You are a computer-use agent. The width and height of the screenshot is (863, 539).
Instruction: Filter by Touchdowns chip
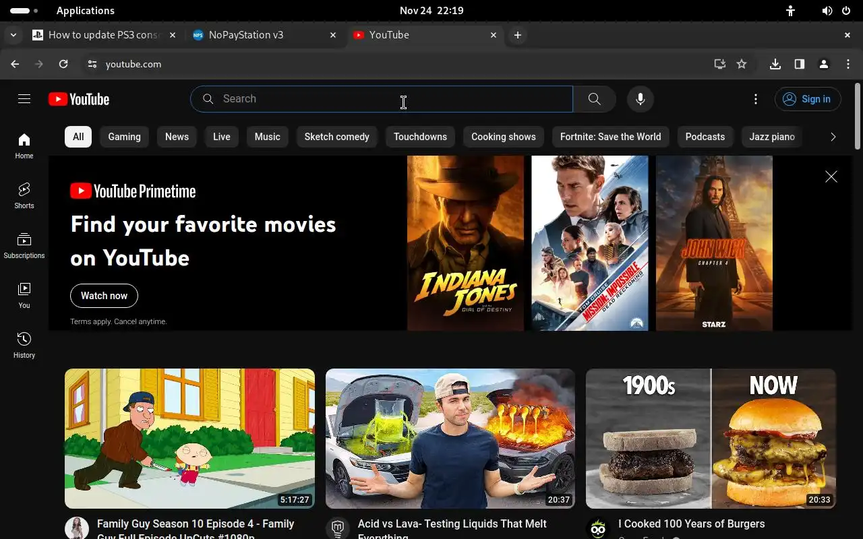pos(420,137)
